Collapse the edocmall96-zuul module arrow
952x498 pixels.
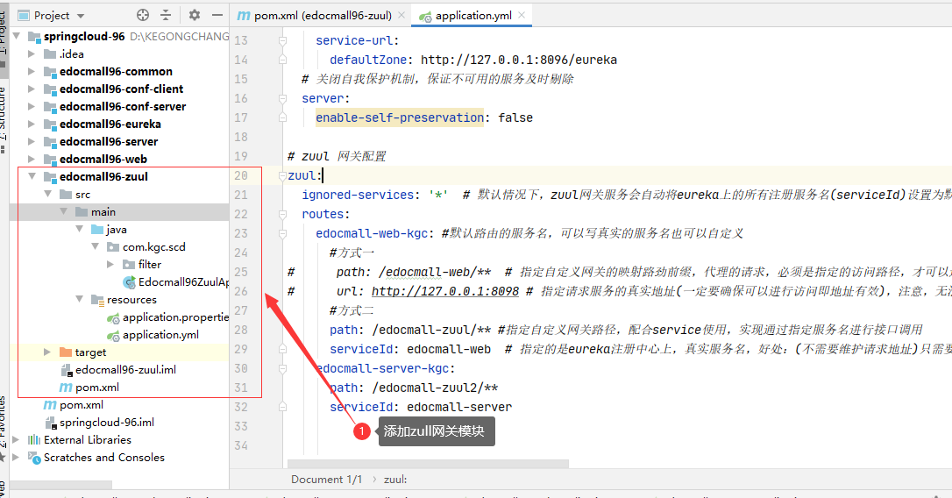point(32,176)
